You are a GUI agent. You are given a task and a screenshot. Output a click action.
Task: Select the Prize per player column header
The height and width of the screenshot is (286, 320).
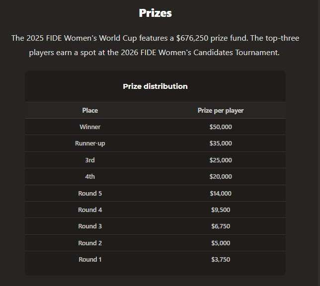pos(221,110)
